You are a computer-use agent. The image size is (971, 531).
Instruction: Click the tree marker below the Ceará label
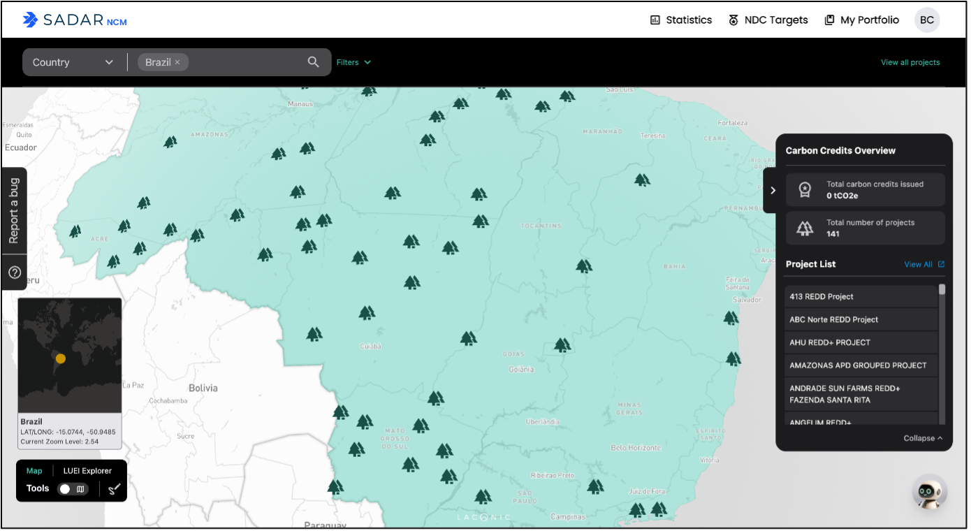(642, 180)
